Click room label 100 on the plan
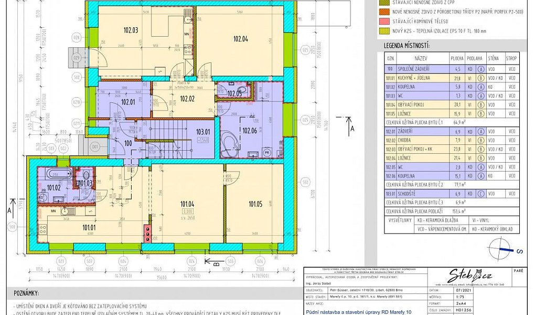This screenshot has width=534, height=315. click(x=128, y=143)
